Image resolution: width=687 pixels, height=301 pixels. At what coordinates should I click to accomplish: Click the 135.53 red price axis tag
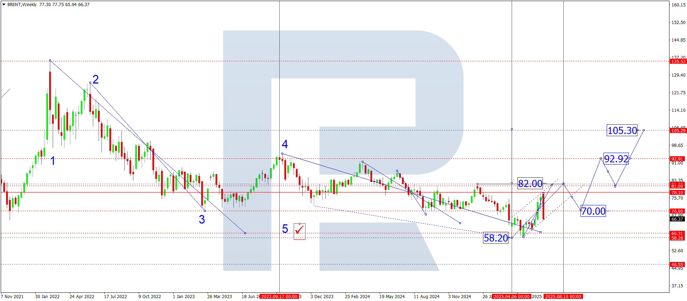pyautogui.click(x=678, y=61)
